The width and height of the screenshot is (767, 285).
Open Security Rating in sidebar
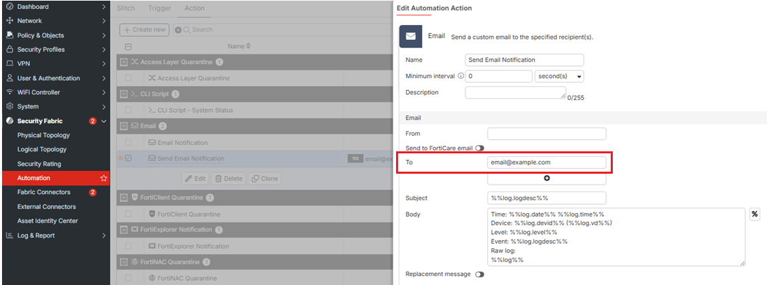point(39,164)
